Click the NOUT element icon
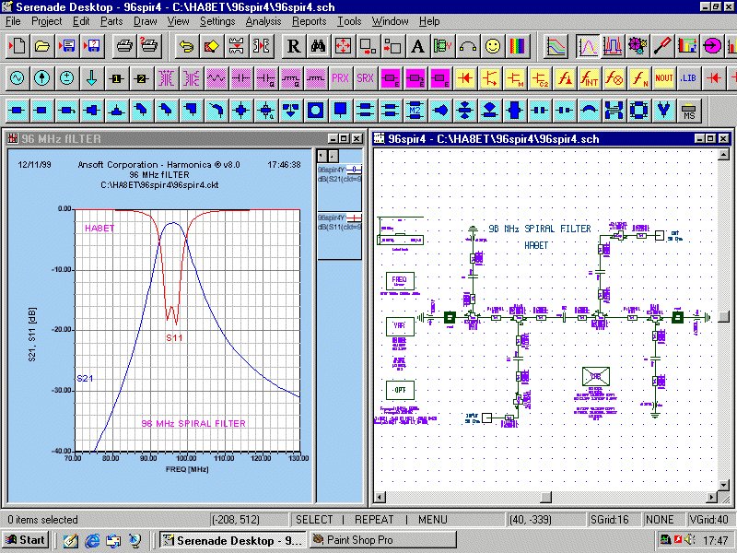 pos(663,78)
